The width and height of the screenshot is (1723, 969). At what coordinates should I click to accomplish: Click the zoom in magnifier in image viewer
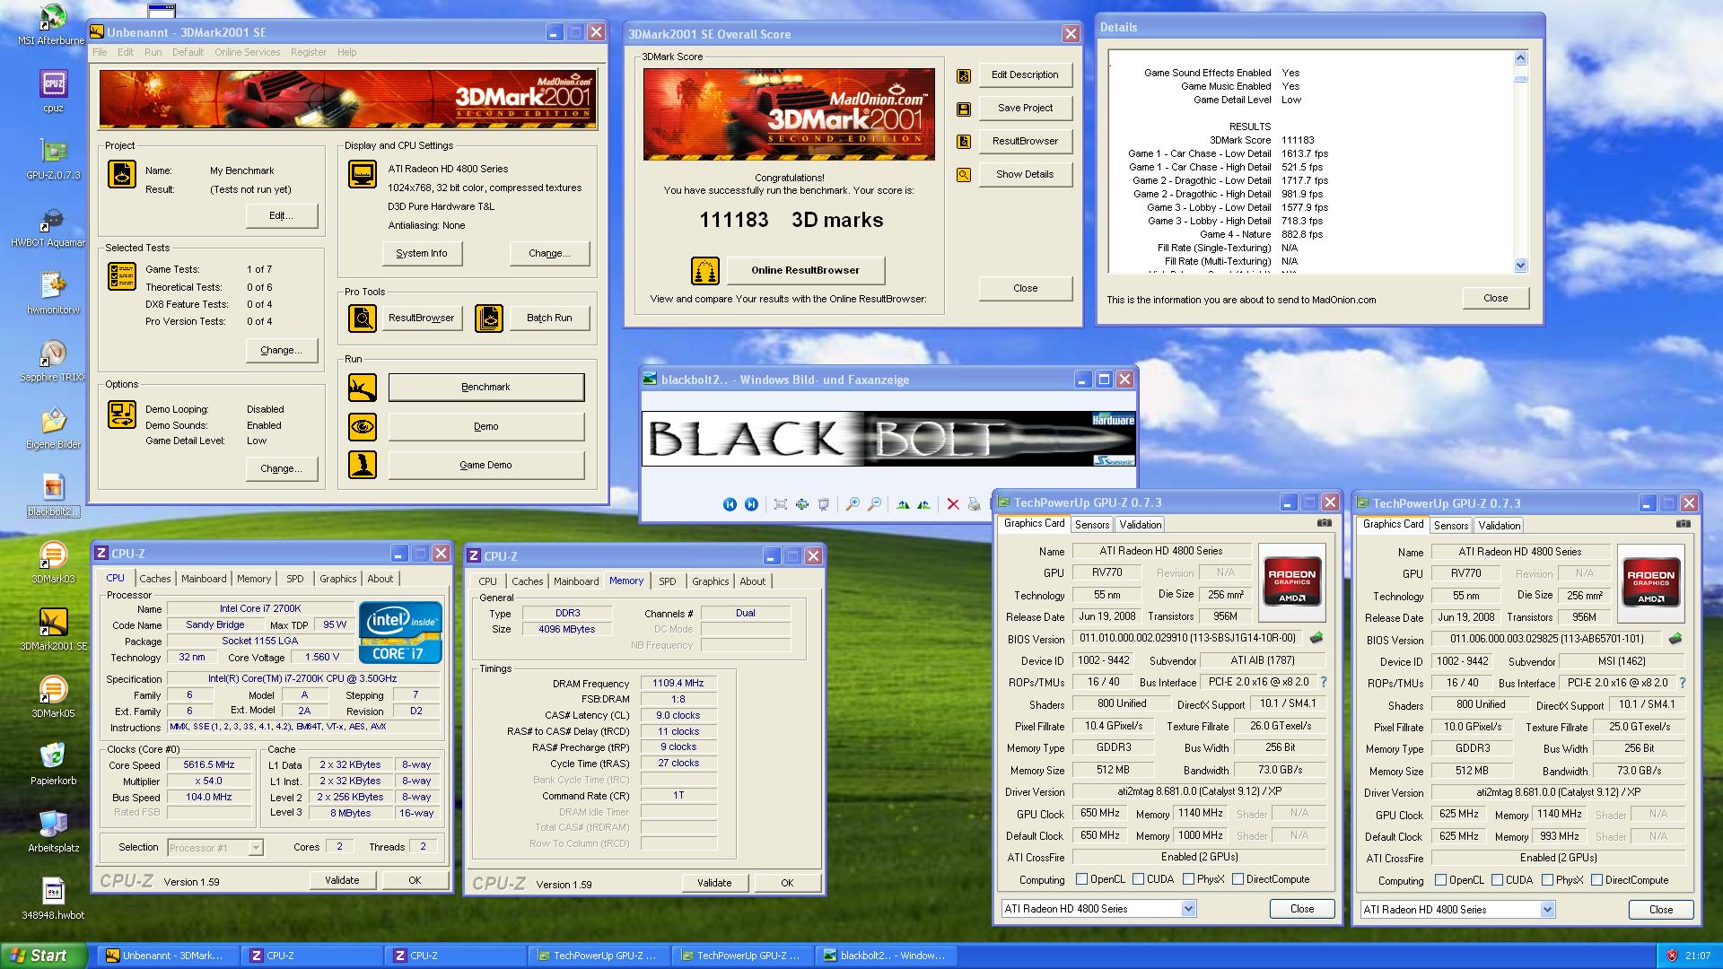[853, 504]
